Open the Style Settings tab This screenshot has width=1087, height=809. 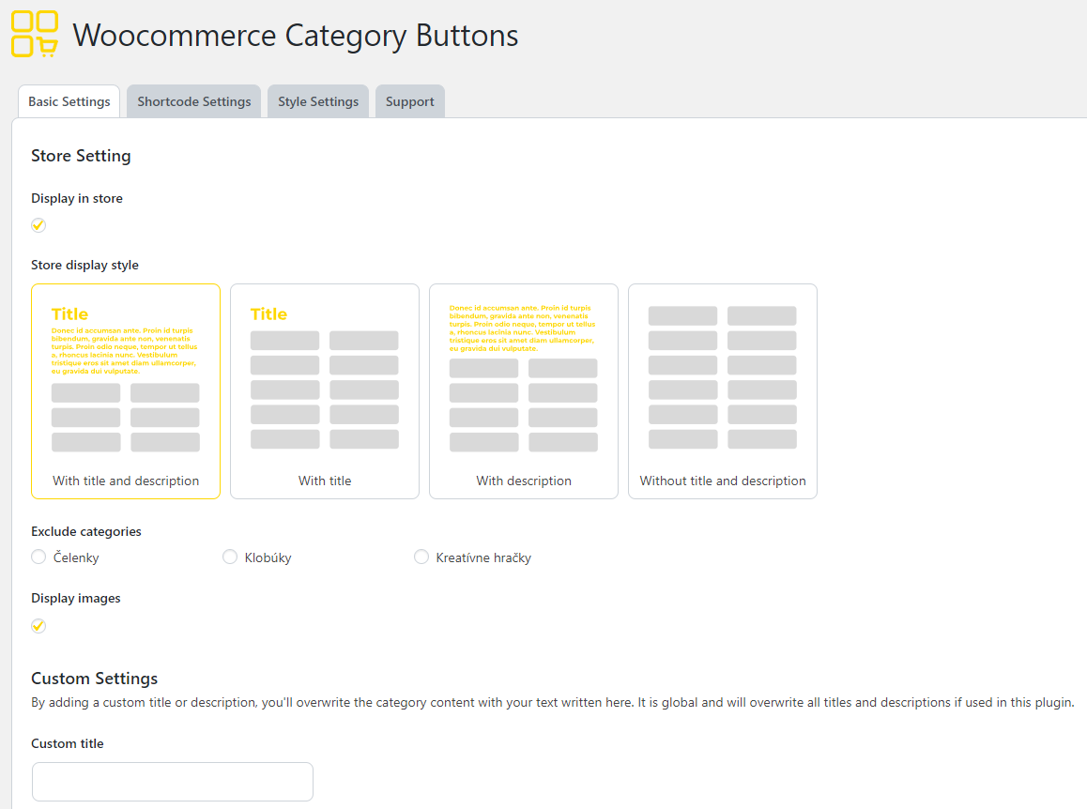tap(318, 101)
